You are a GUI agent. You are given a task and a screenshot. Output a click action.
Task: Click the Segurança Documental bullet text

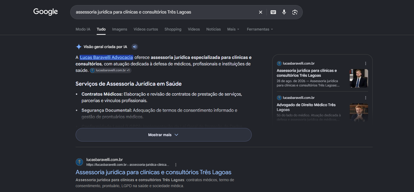[x=159, y=114]
